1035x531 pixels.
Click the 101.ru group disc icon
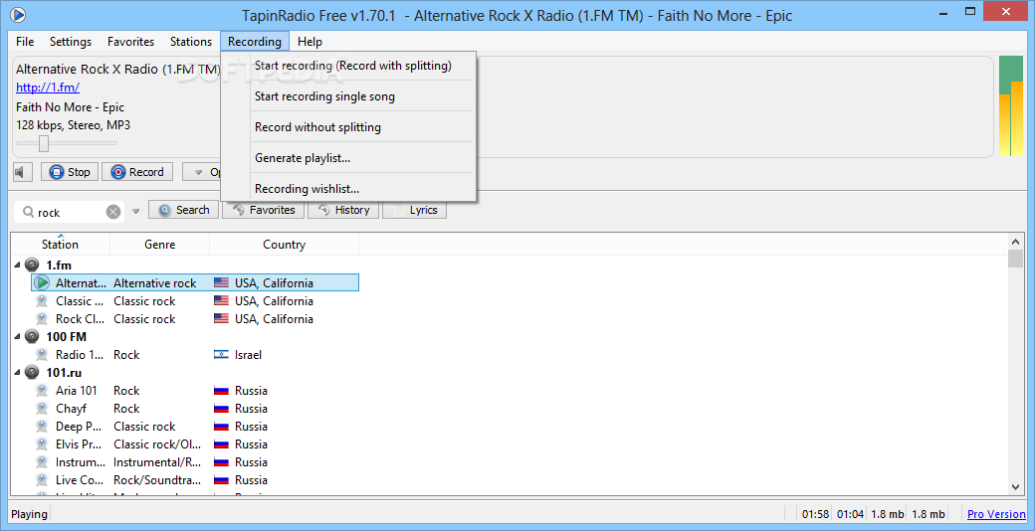[32, 373]
